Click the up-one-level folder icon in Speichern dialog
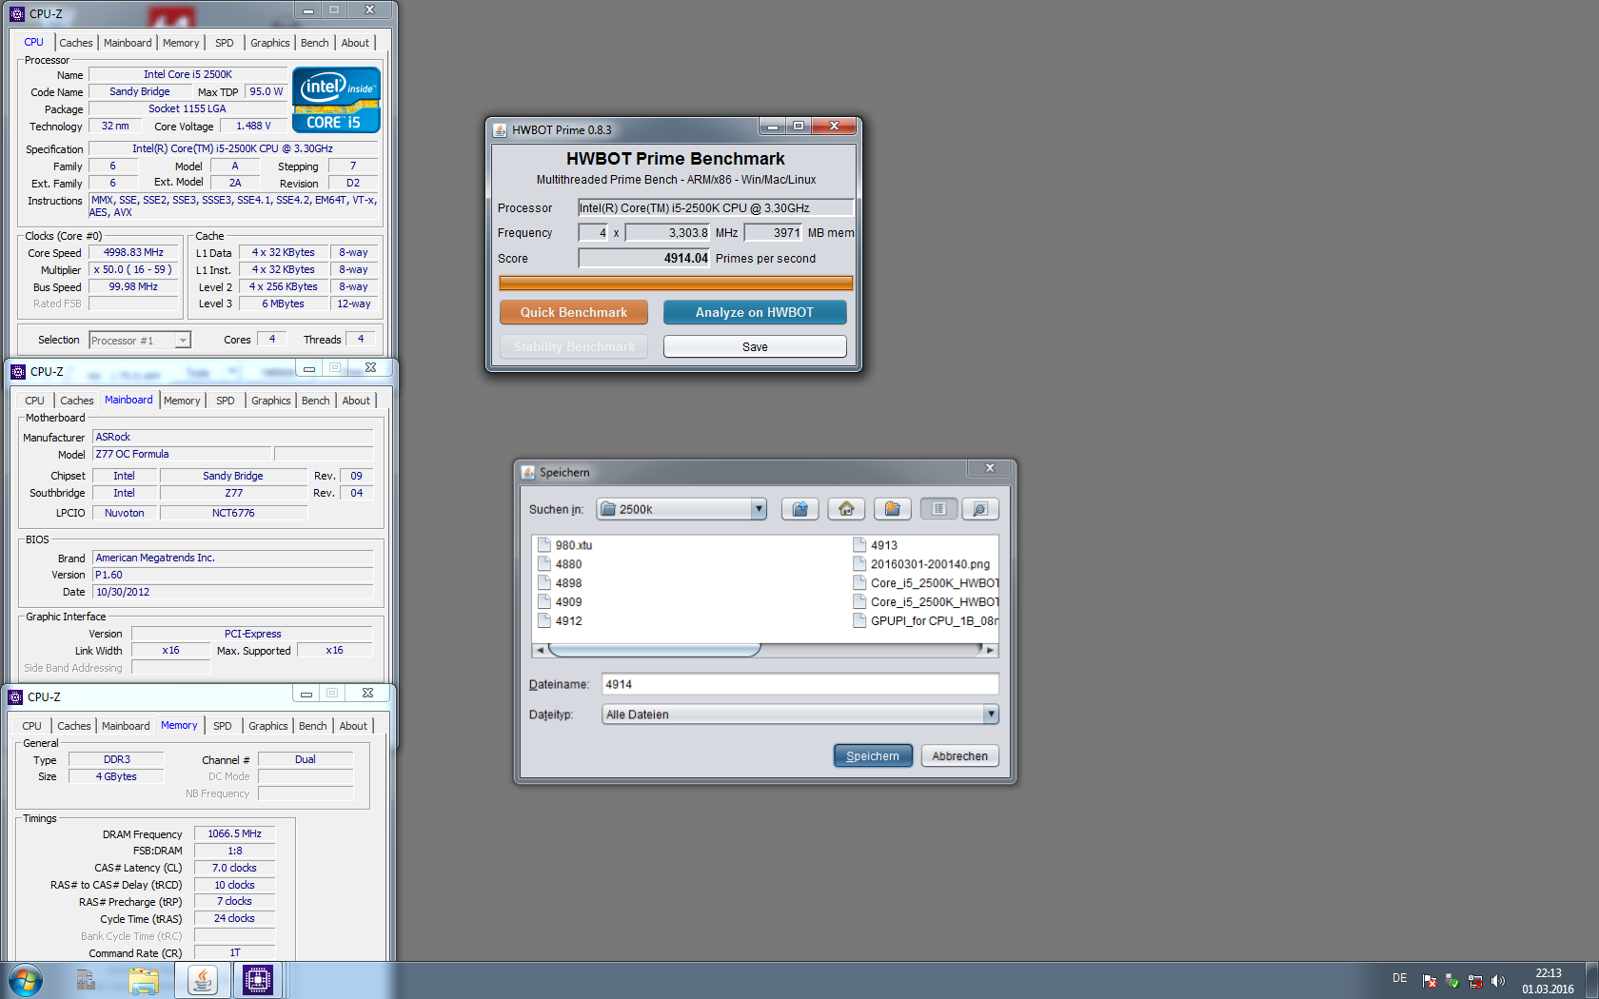1599x999 pixels. click(800, 509)
